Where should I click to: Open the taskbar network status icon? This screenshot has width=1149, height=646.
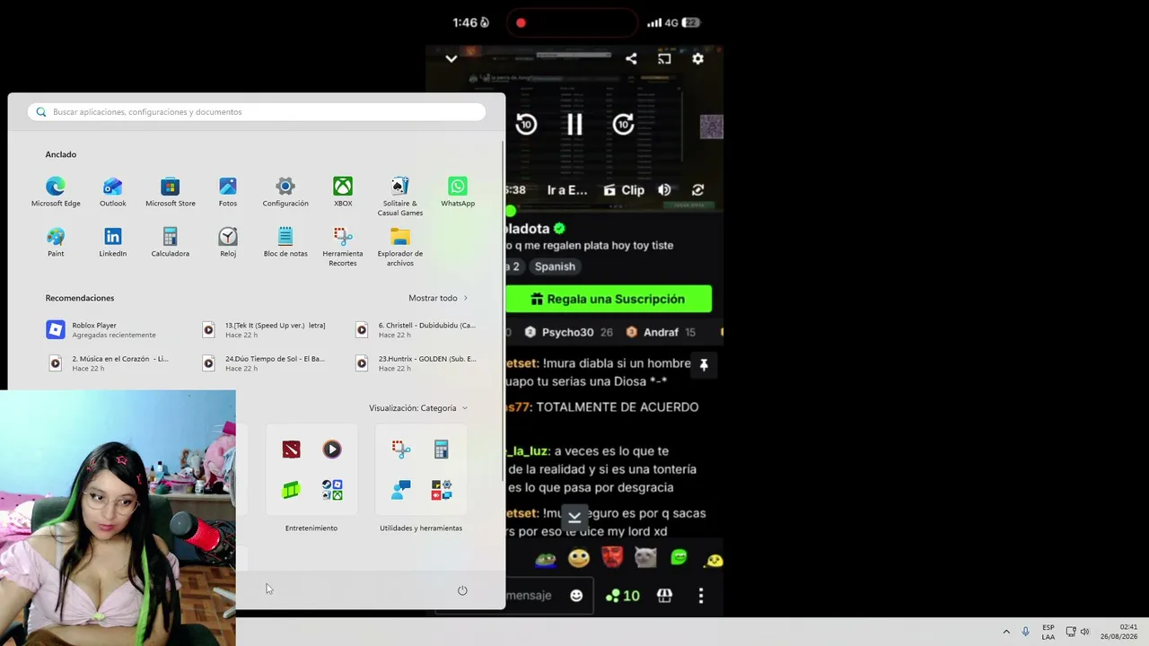(x=1070, y=632)
